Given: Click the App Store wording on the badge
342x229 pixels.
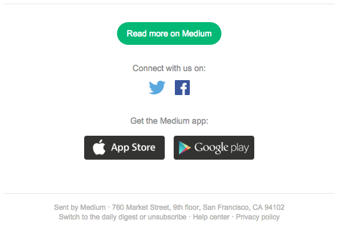Looking at the screenshot, I should pos(133,148).
